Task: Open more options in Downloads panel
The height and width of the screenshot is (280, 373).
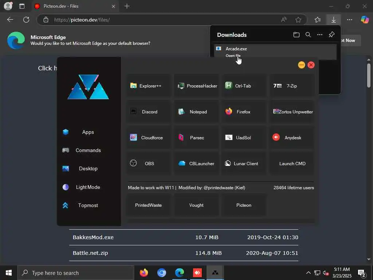Action: tap(320, 35)
